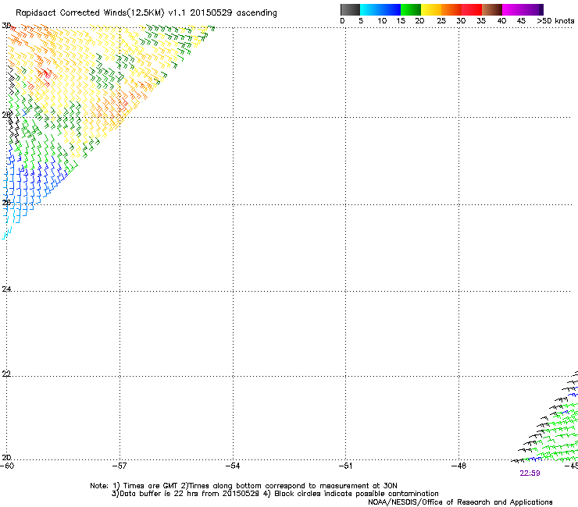Click the chart title 'Rapidscat Corrected Winds(12.5KM)'

(90, 13)
